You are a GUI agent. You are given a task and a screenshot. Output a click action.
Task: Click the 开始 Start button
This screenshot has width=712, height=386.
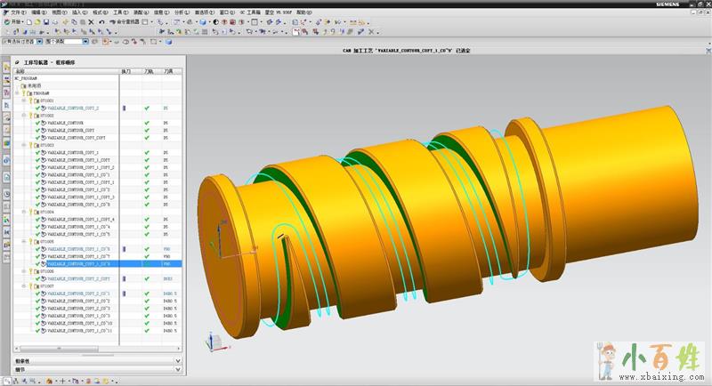tap(16, 22)
